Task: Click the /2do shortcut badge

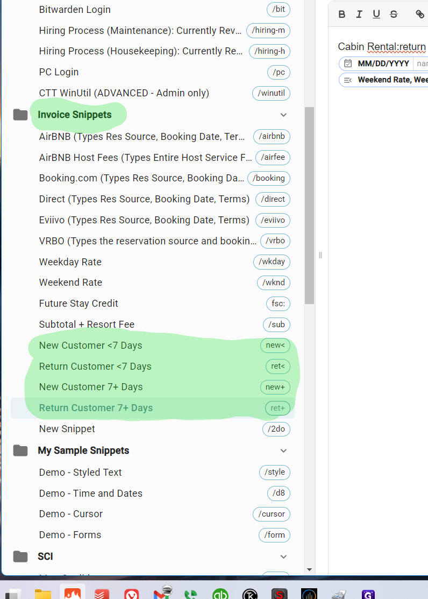Action: tap(276, 429)
